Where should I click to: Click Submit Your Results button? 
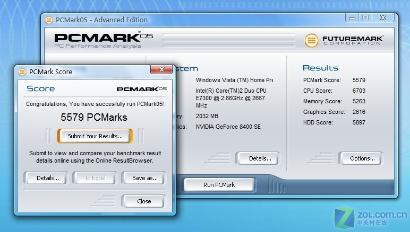(95, 136)
